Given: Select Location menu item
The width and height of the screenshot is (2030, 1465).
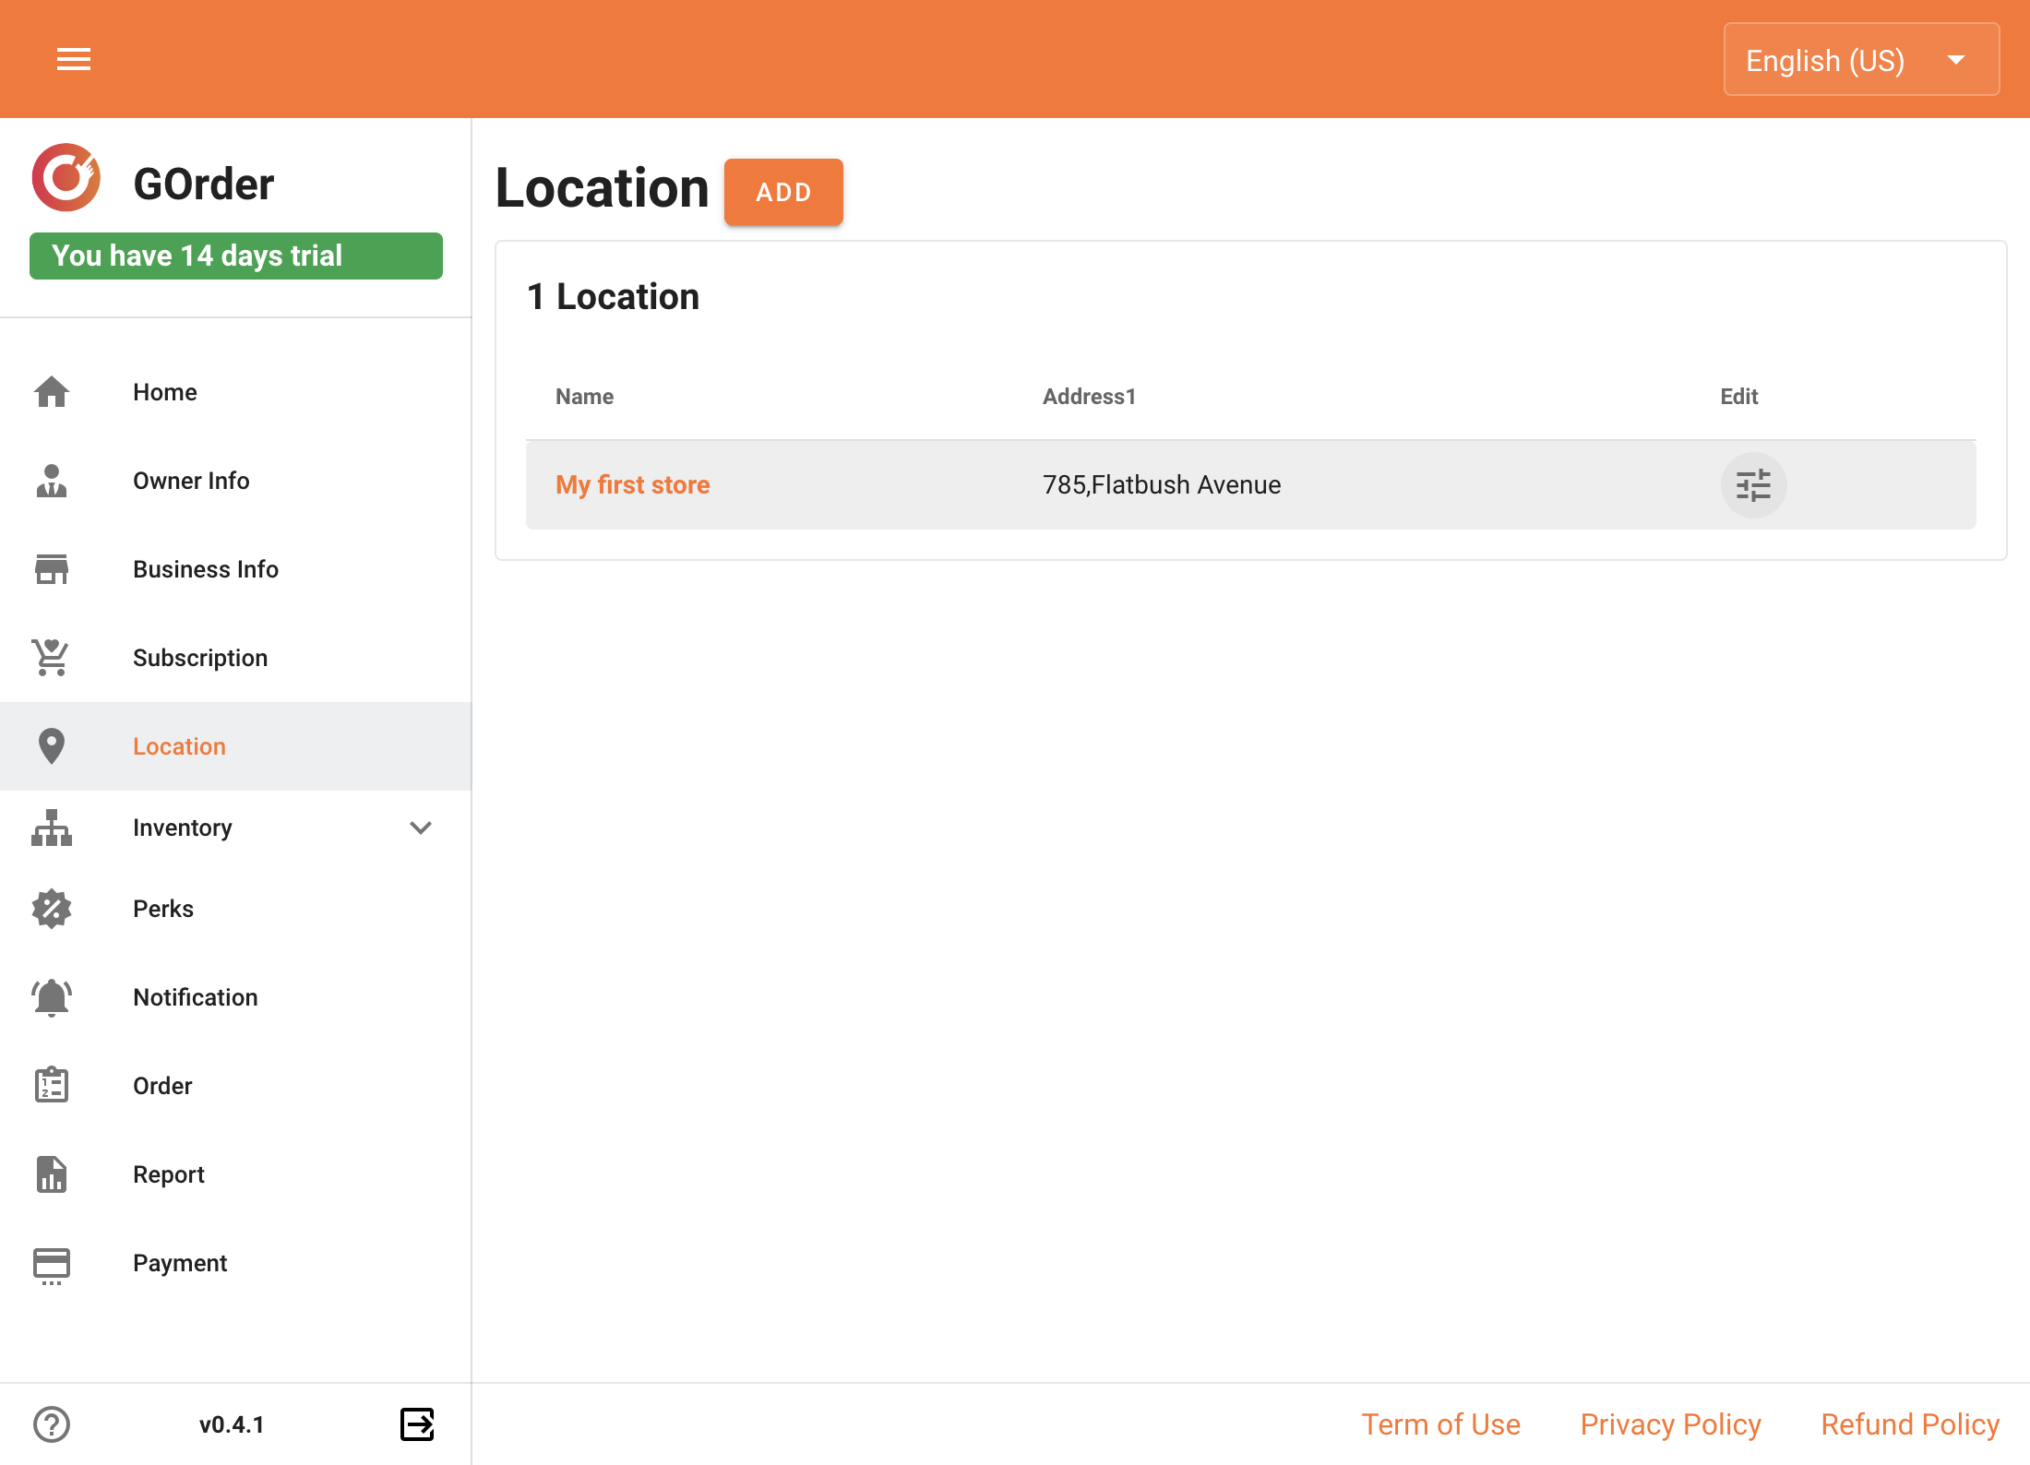Looking at the screenshot, I should 236,746.
